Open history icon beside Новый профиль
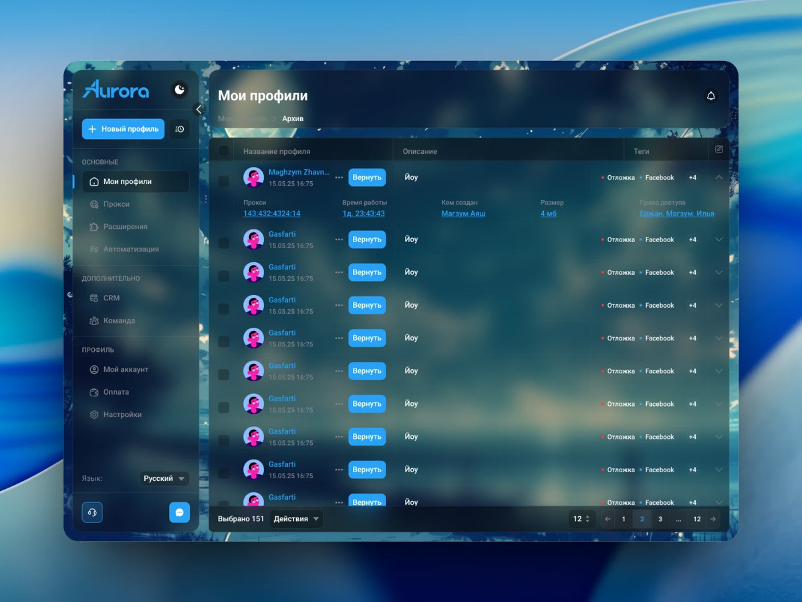The image size is (802, 602). point(179,129)
